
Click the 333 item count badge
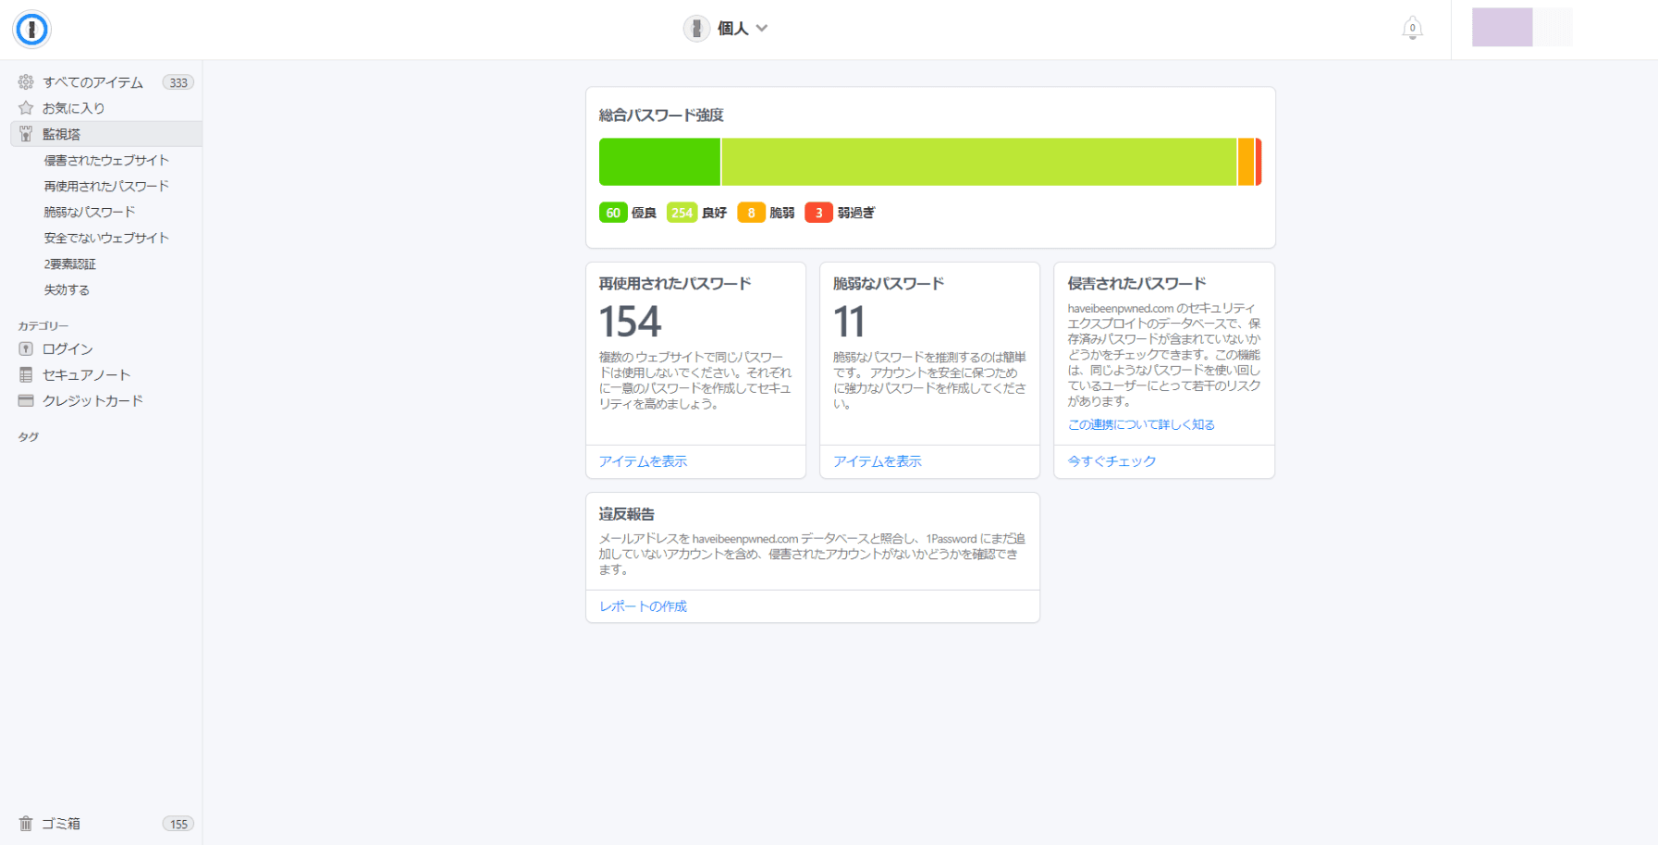[178, 82]
